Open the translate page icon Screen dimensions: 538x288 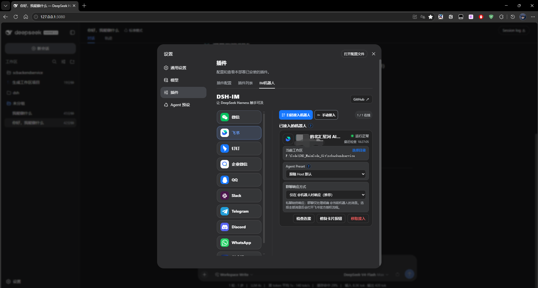coord(423,17)
